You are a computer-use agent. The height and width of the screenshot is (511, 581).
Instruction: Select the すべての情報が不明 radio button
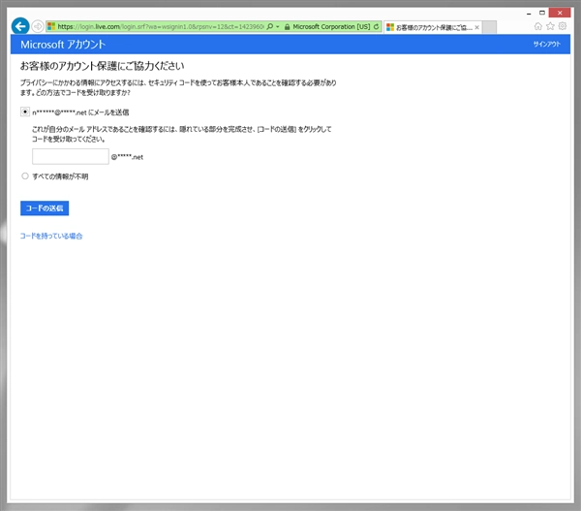point(25,176)
